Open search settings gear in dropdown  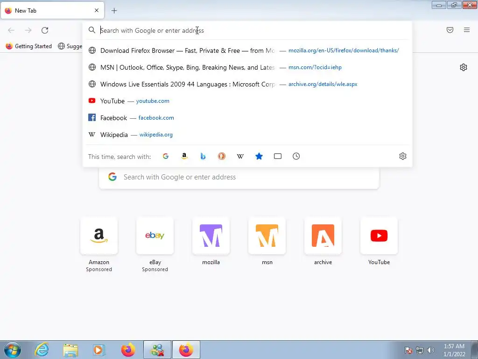point(403,156)
